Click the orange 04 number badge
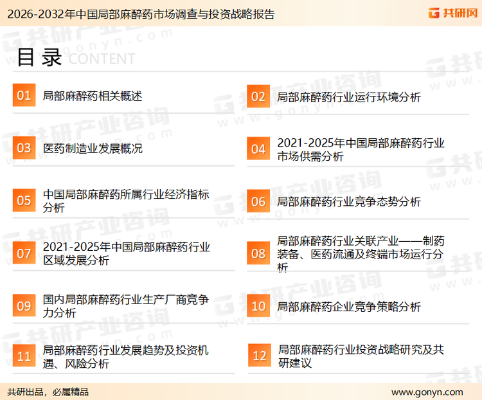This screenshot has height=400, width=482. click(x=258, y=149)
